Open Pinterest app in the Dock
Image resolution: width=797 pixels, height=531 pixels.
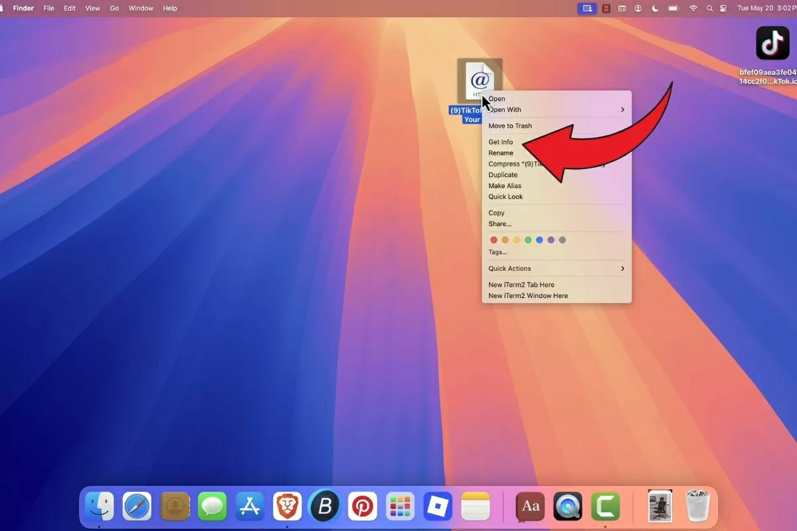[363, 507]
